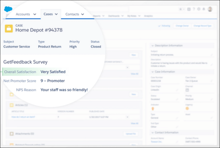Click the Articles VERSION NUMBER column header
The image size is (220, 148).
click(x=66, y=111)
